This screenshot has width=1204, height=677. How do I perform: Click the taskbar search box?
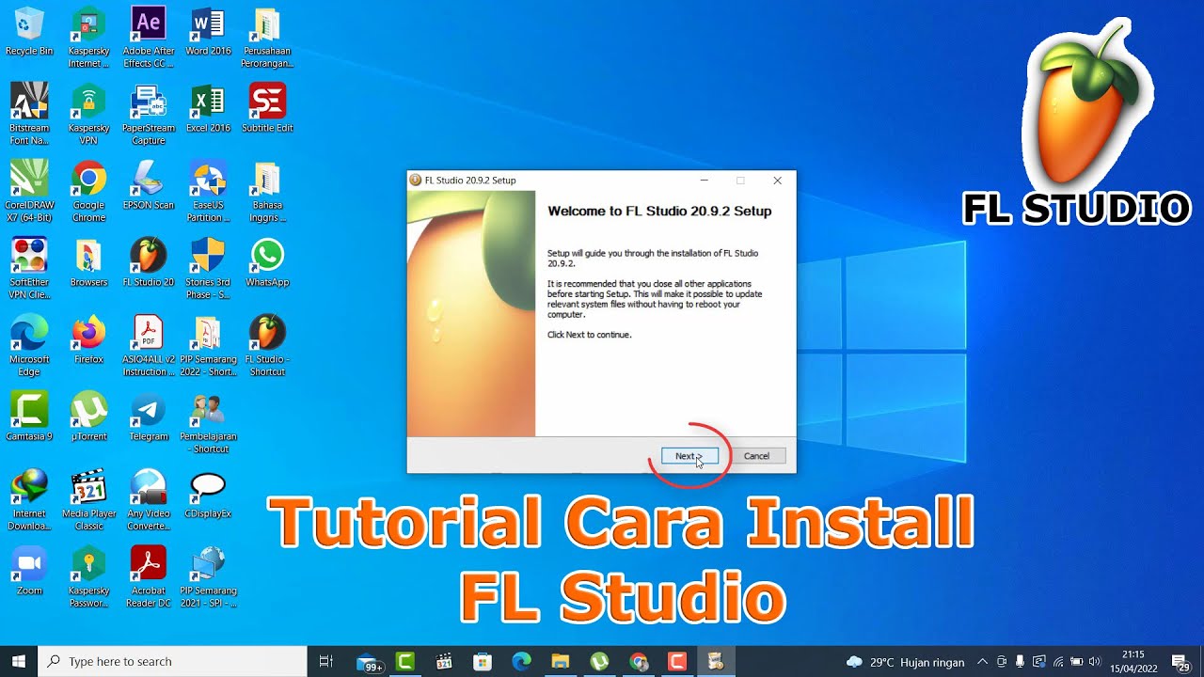click(173, 661)
